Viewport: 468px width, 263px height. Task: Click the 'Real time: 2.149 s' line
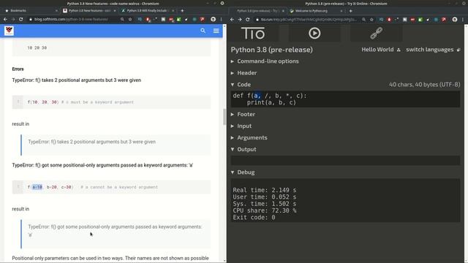pos(265,190)
